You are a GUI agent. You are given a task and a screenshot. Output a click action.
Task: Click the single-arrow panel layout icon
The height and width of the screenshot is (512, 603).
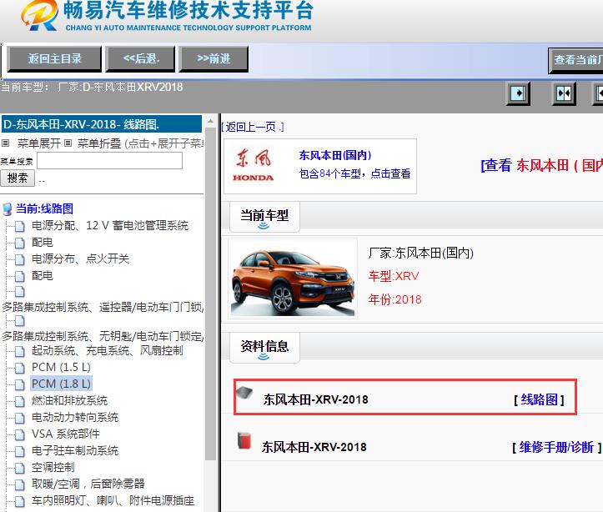(518, 93)
